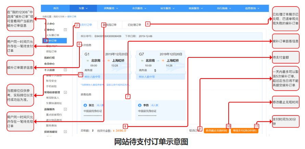Click the 旅客信息 section heading
This screenshot has height=149, width=305.
pos(86,95)
